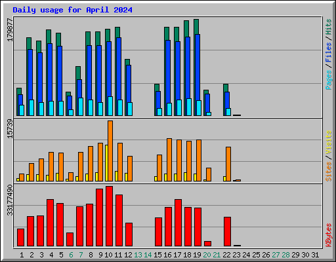Click day label 29 on x-axis

(x=295, y=255)
